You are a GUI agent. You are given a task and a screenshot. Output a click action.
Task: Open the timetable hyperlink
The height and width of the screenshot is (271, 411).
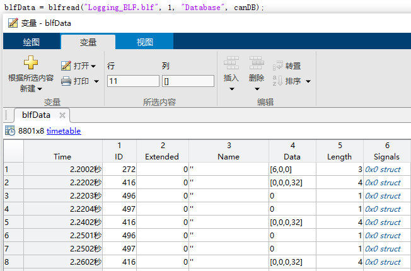coord(64,131)
